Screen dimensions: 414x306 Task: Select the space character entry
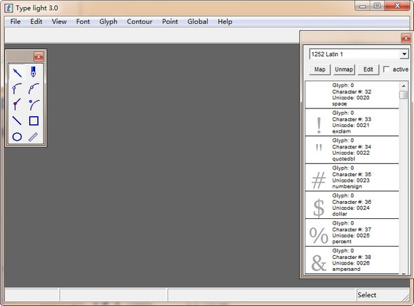click(352, 95)
